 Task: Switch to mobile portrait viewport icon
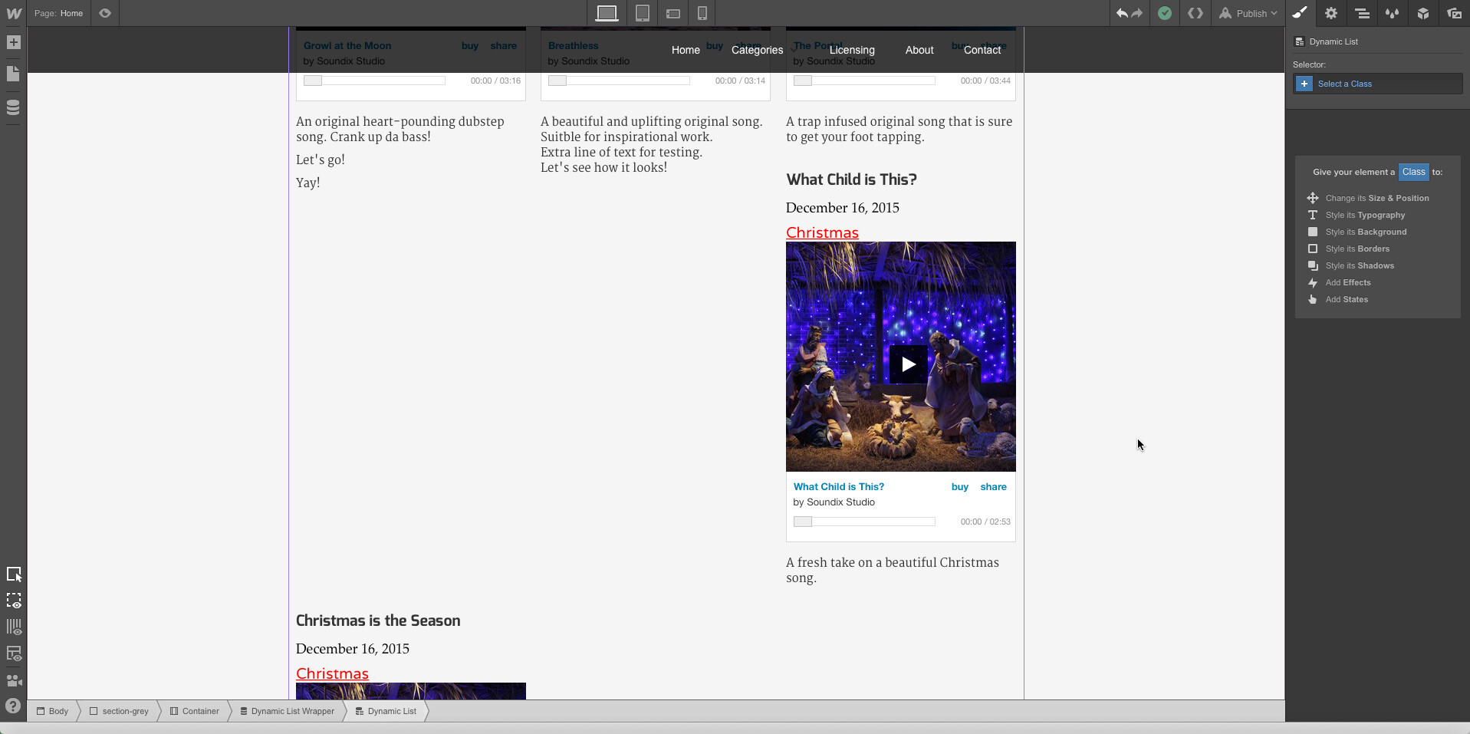[702, 13]
